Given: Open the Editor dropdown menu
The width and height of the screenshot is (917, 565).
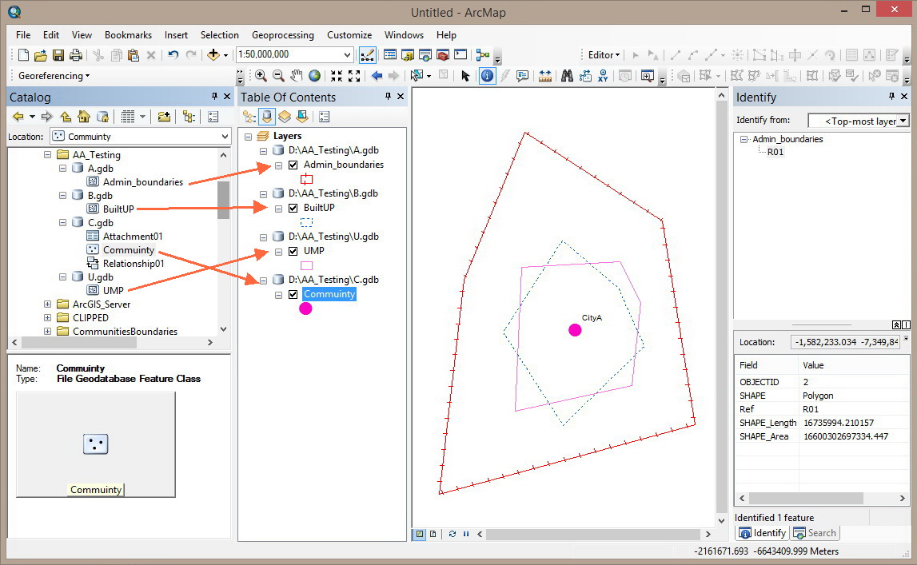Looking at the screenshot, I should point(604,55).
